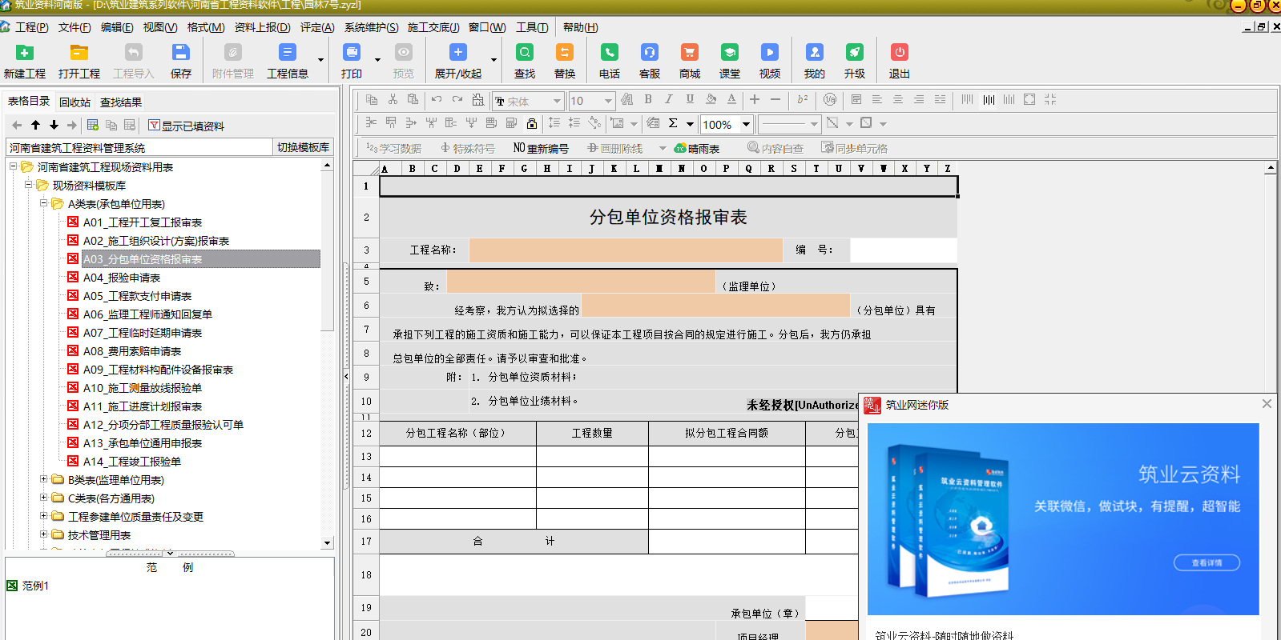This screenshot has height=640, width=1281.
Task: Click the 升级 (upgrade) rocket icon
Action: [855, 54]
